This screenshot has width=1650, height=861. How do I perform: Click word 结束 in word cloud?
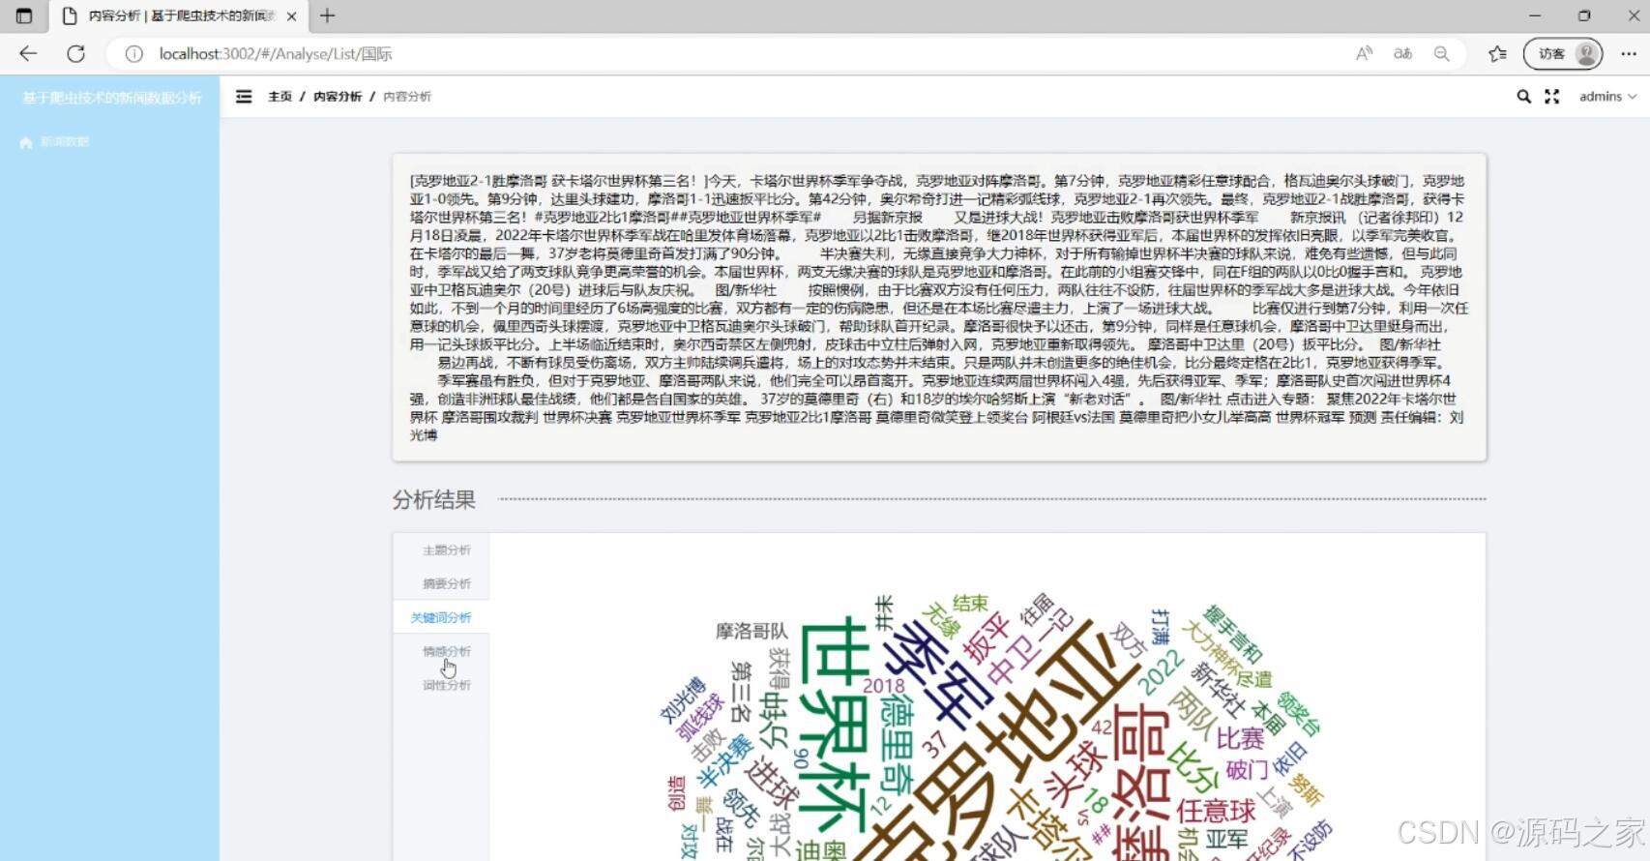point(970,604)
